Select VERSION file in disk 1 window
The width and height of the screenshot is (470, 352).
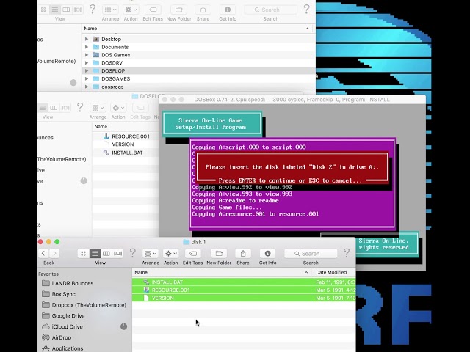click(x=244, y=298)
